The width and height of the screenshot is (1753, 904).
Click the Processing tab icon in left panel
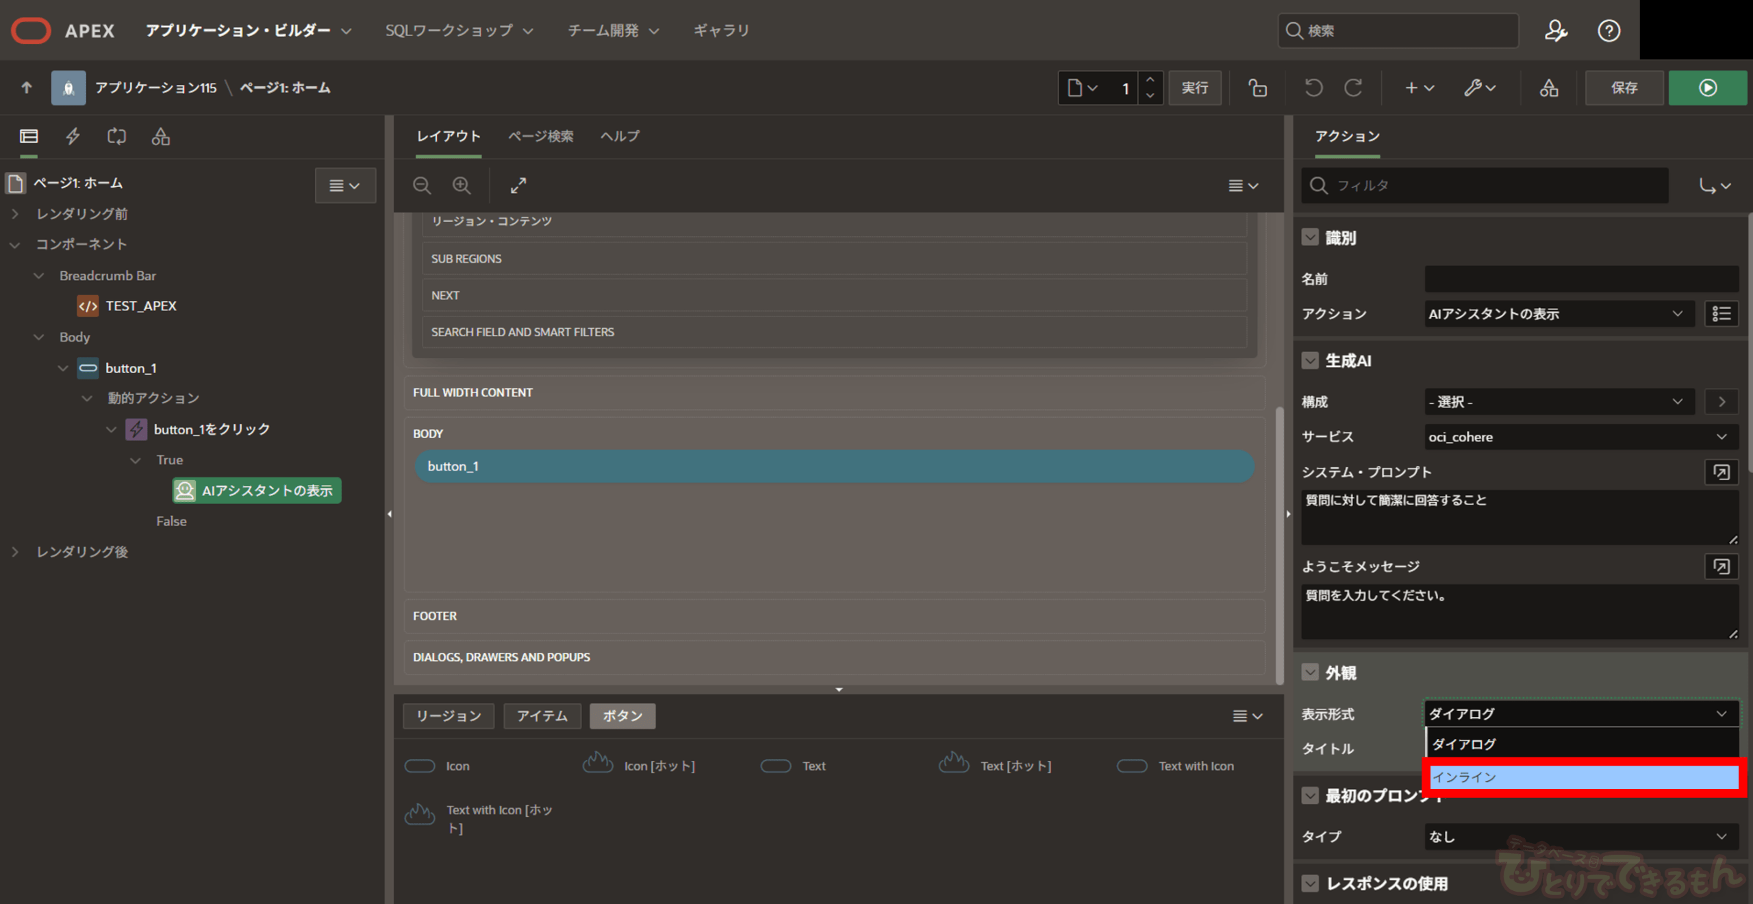pyautogui.click(x=116, y=136)
